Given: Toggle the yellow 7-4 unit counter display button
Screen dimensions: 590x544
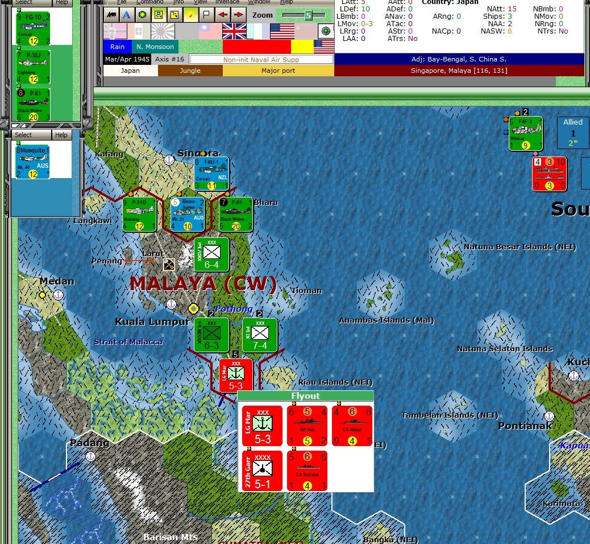Looking at the screenshot, I should pos(159,15).
